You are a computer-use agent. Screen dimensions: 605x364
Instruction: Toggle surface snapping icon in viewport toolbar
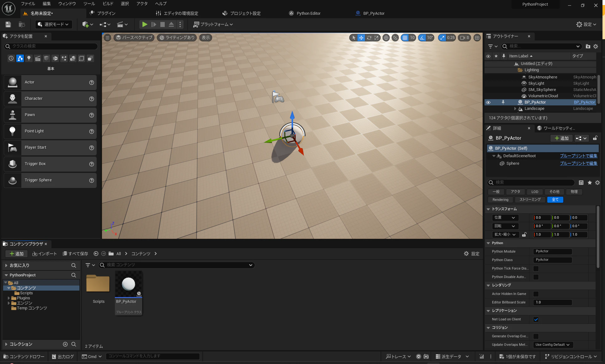point(395,38)
